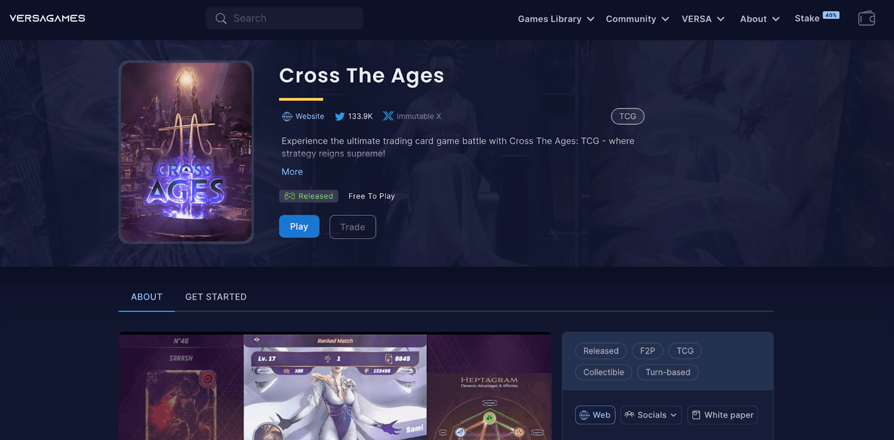Expand the Community dropdown
Image resolution: width=894 pixels, height=440 pixels.
(638, 19)
